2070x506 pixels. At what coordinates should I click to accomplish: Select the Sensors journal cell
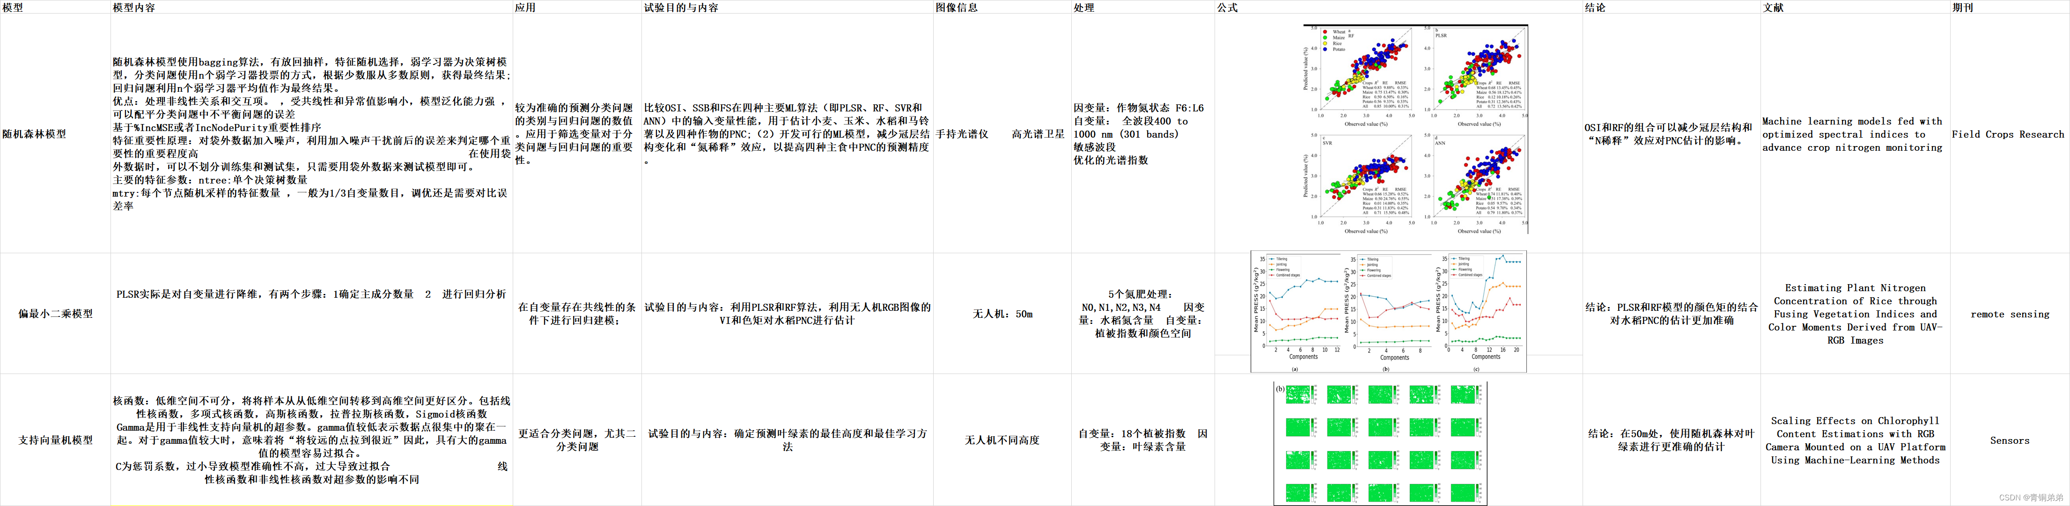[x=2010, y=440]
